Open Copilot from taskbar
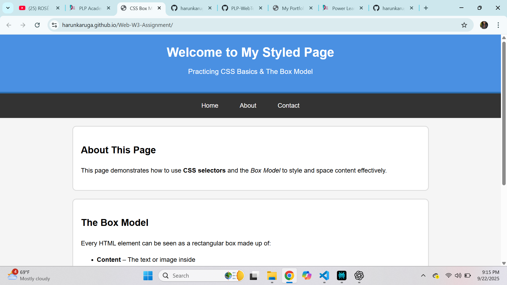 307,275
